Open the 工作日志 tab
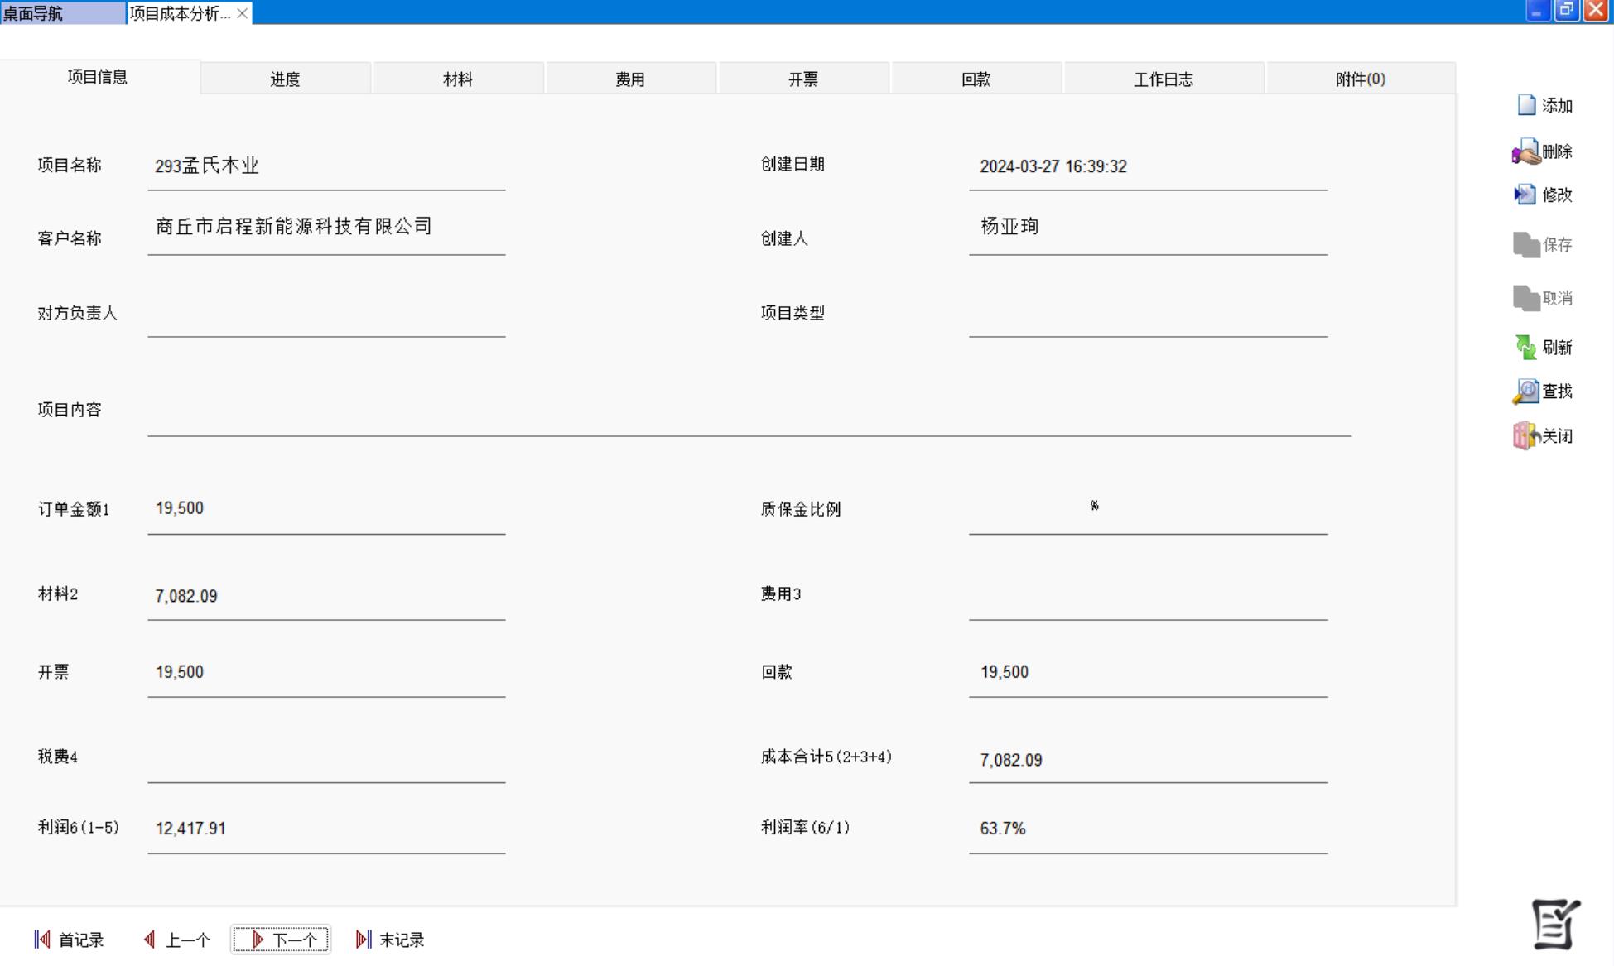Image resolution: width=1614 pixels, height=966 pixels. 1163,79
